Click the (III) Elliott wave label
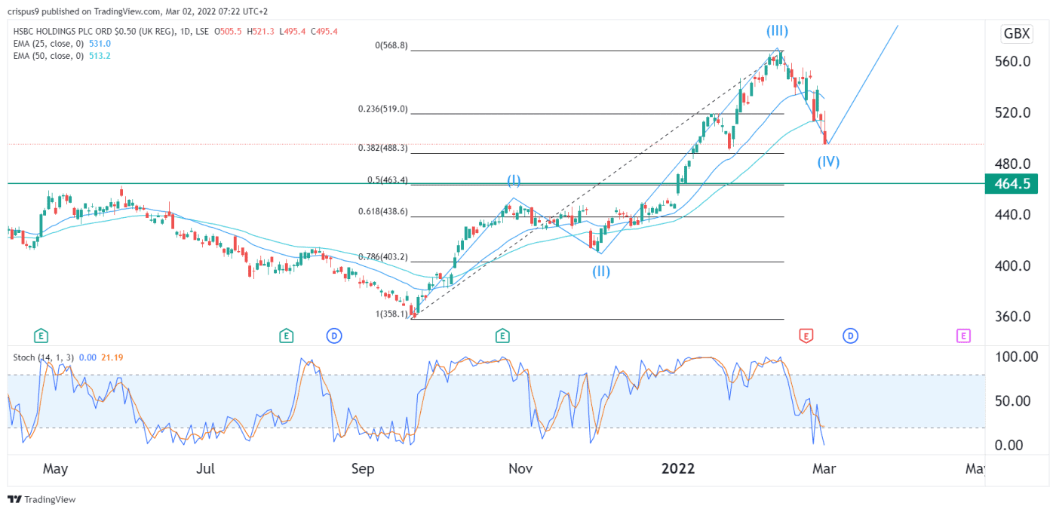Viewport: 1056px width, 512px height. click(776, 31)
